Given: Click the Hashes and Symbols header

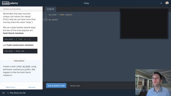Looking at the screenshot, I should [12, 9].
